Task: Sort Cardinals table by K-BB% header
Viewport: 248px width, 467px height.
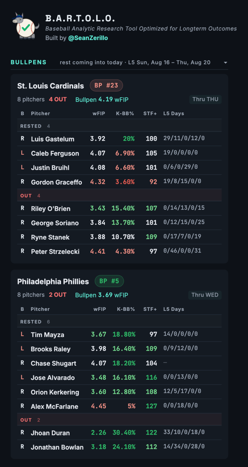Action: pos(125,114)
